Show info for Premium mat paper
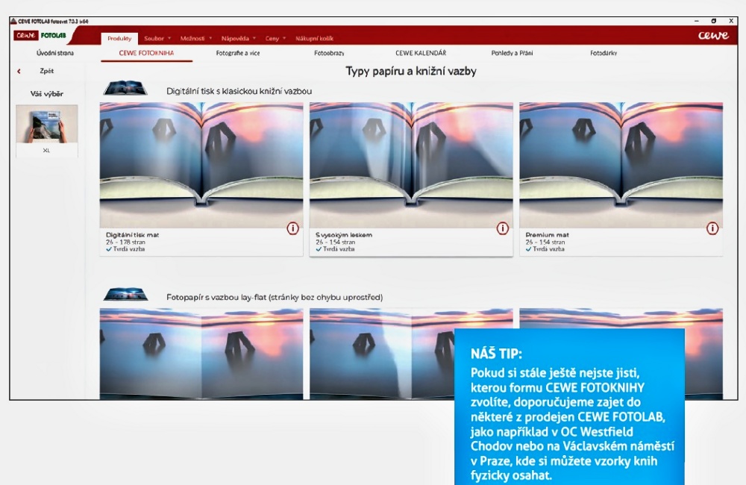The height and width of the screenshot is (485, 746). 712,228
